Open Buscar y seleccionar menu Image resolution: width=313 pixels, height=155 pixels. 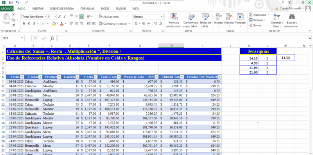[x=292, y=21]
